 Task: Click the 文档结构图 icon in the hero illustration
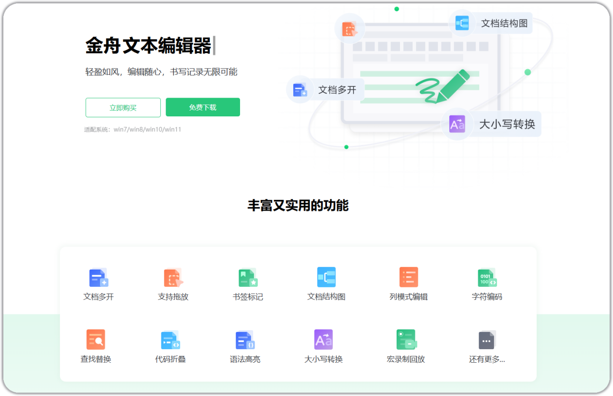tap(462, 23)
